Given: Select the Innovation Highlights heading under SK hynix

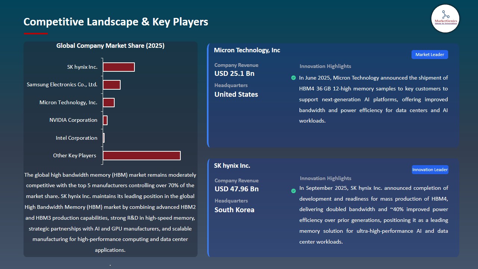Looking at the screenshot, I should tap(325, 178).
